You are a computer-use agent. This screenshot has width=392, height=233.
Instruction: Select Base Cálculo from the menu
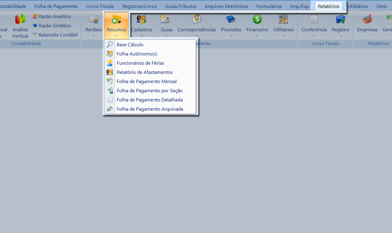pyautogui.click(x=130, y=45)
